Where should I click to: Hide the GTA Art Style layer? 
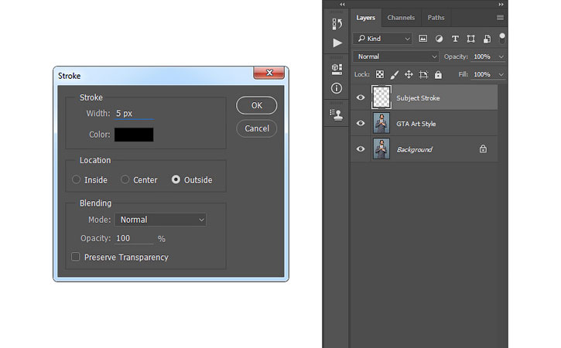click(x=361, y=123)
